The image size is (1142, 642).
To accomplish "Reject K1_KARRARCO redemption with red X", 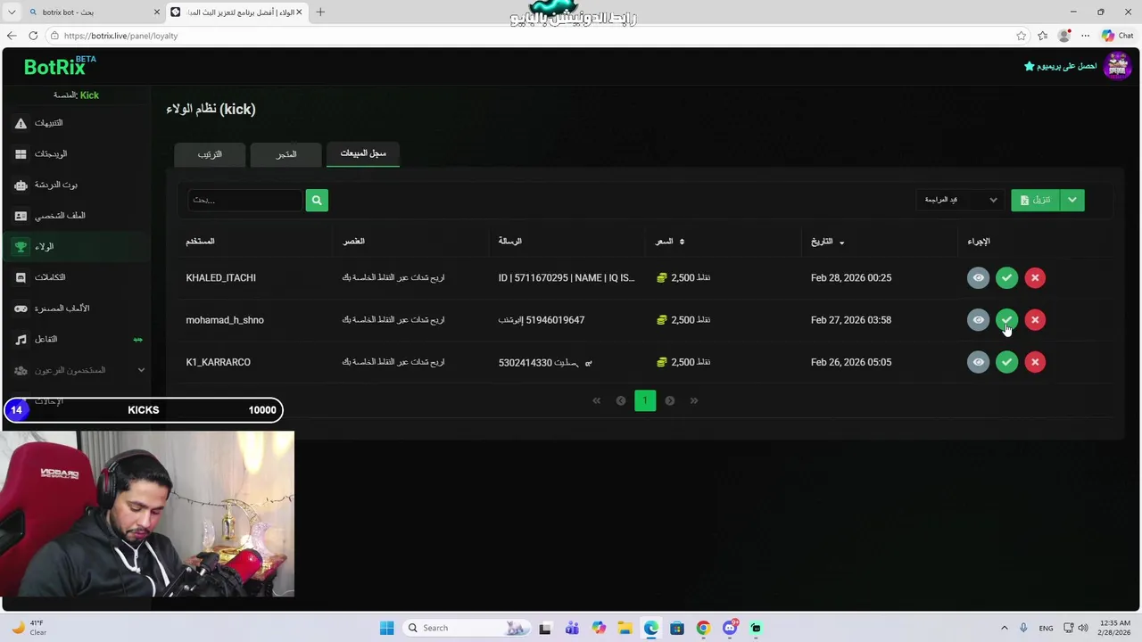I will [x=1035, y=362].
